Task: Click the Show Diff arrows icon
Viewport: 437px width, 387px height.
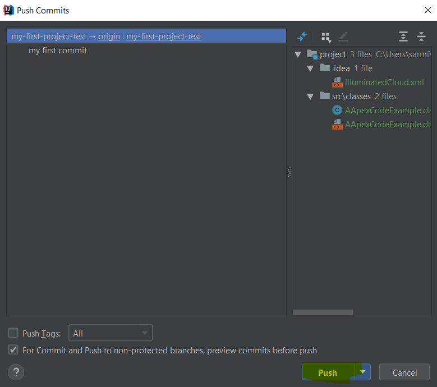Action: tap(302, 36)
